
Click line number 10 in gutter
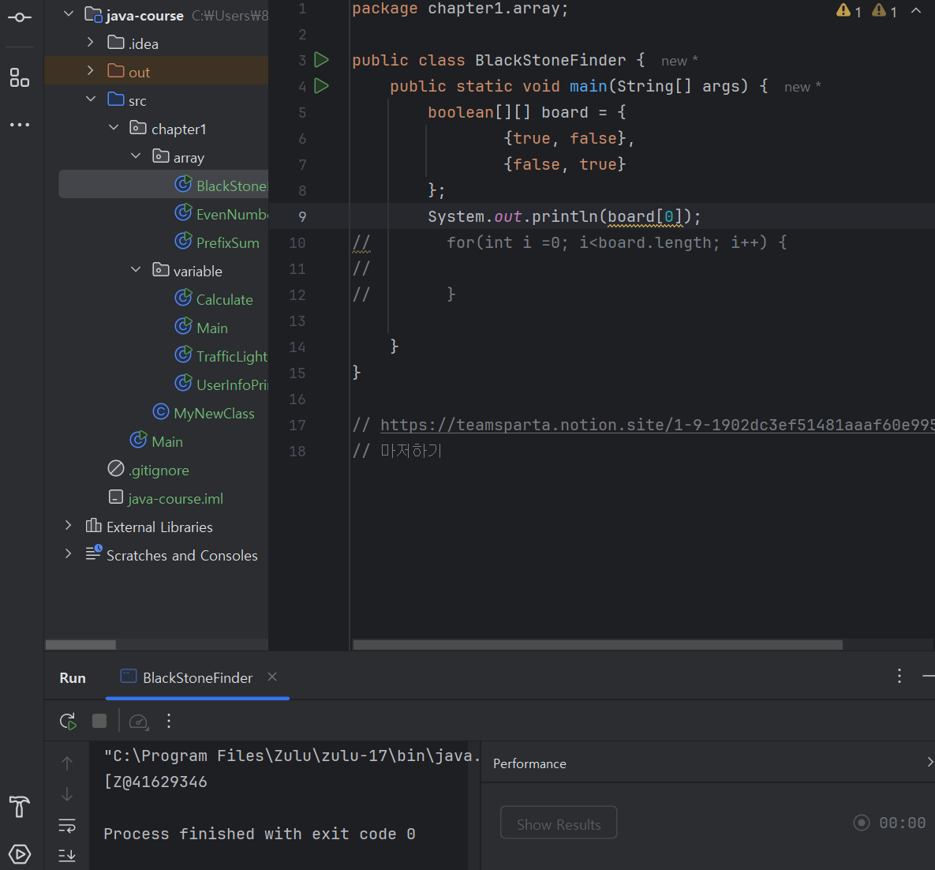[x=297, y=243]
